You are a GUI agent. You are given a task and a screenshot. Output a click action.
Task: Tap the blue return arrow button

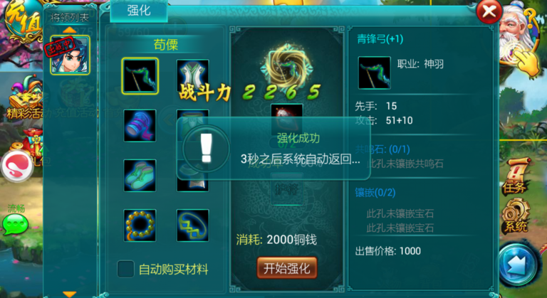[x=518, y=265]
